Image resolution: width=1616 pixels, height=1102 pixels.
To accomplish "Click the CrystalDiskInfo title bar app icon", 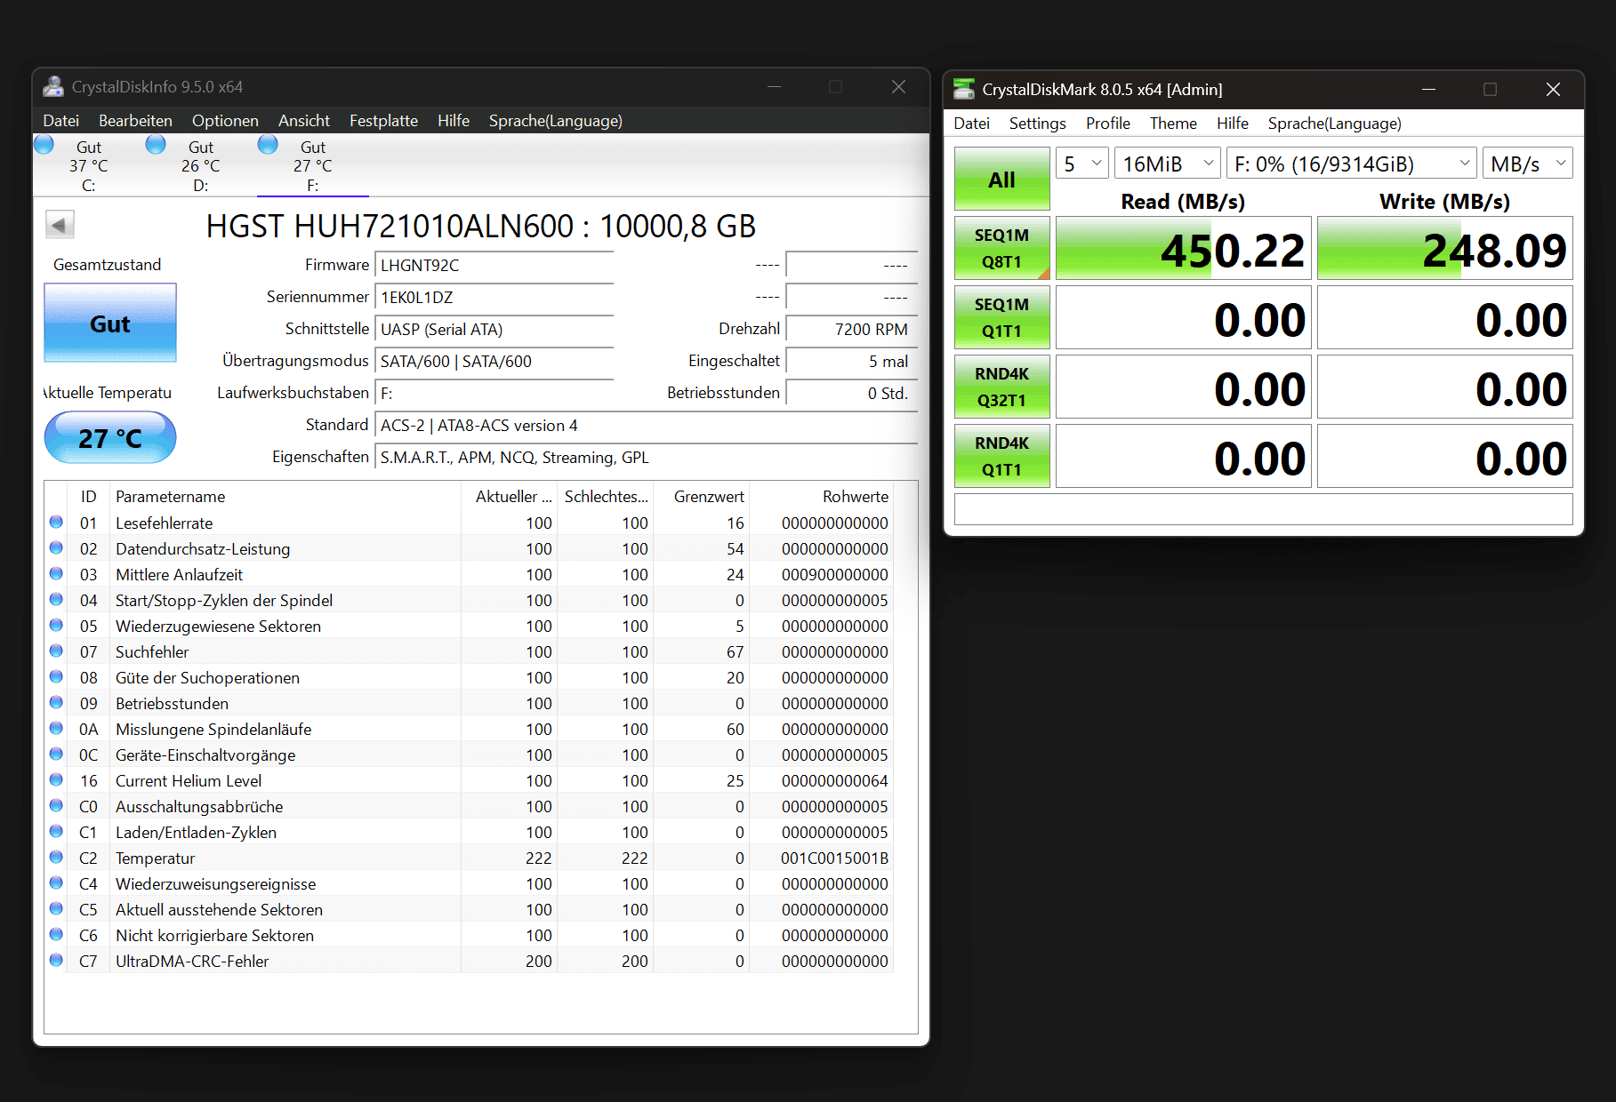I will click(53, 86).
